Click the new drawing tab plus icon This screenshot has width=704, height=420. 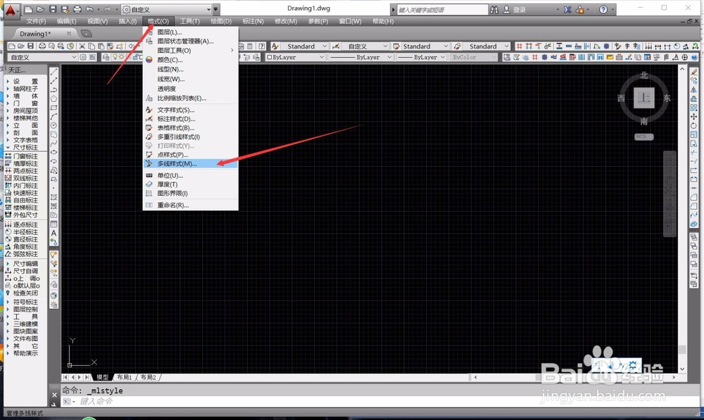[x=86, y=34]
